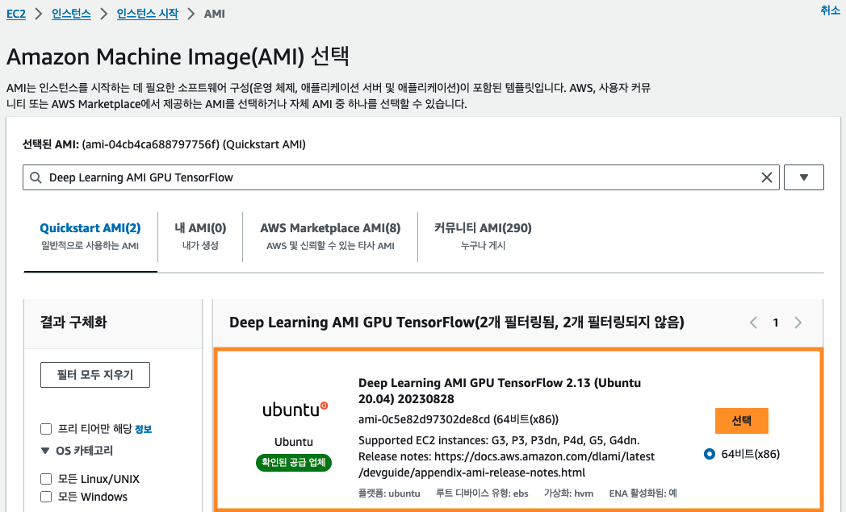Click the 결과 구체화 panel heading

coord(73,323)
